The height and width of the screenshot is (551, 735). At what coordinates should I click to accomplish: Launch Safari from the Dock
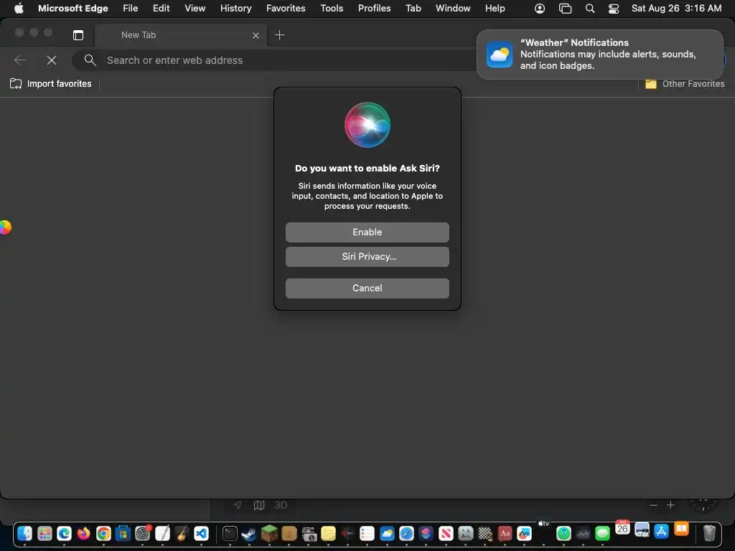[x=406, y=533]
